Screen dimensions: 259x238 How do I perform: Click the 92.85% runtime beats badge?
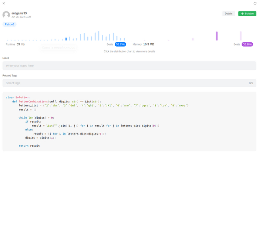120,44
